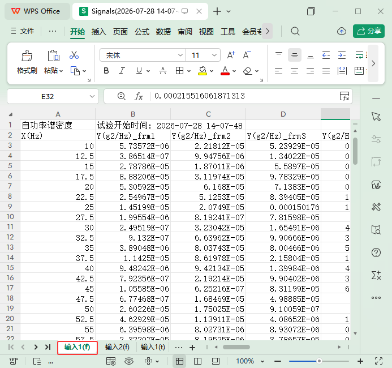Open the font color dropdown arrow
The image size is (392, 368).
[x=234, y=71]
